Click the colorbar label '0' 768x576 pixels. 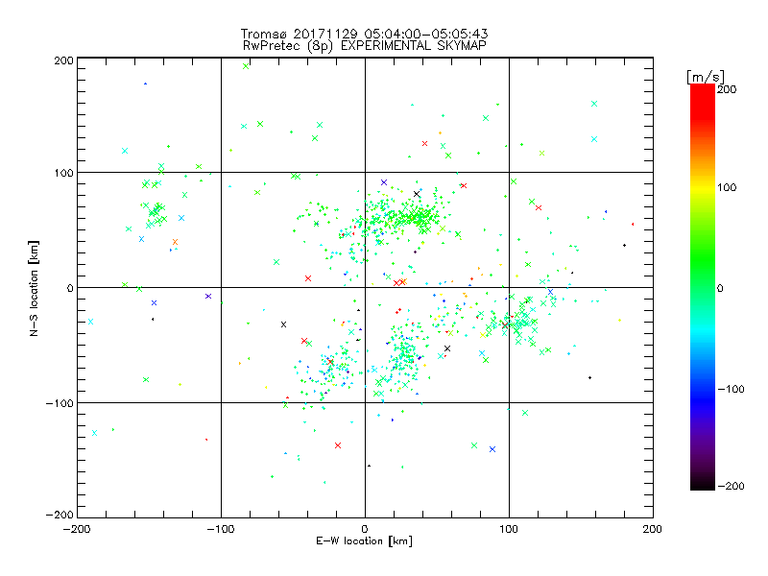tap(720, 289)
